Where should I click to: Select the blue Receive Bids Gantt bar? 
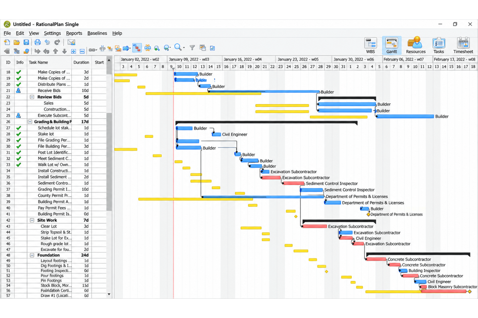264,92
